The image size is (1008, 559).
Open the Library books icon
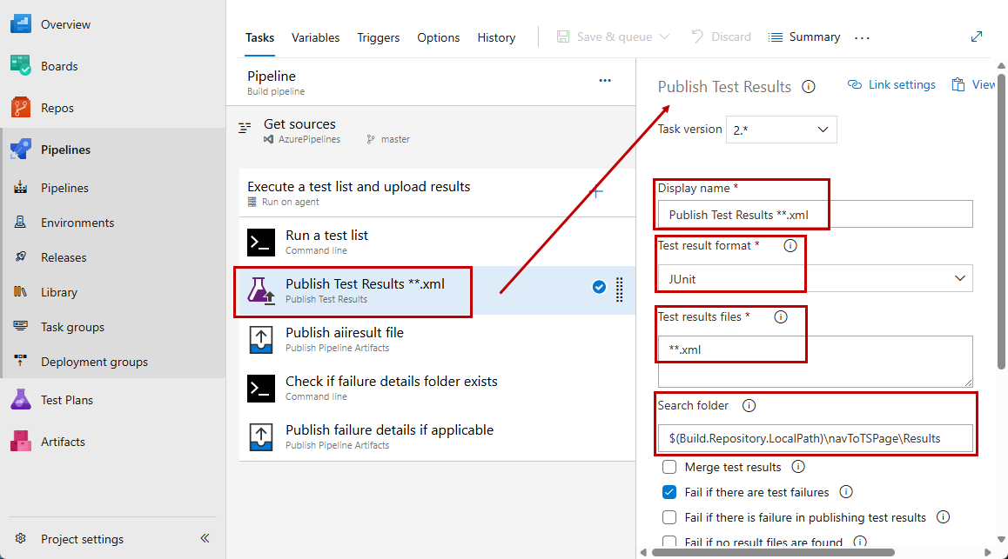point(21,291)
